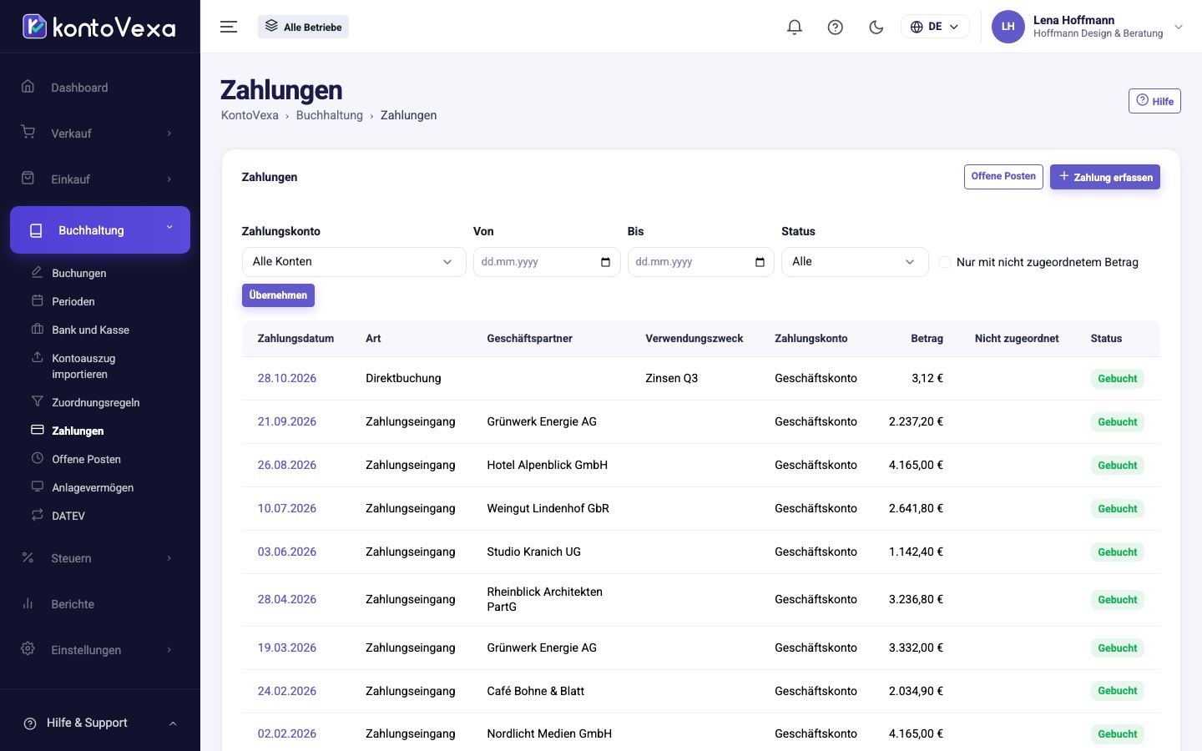Open the Status filter dropdown
Screen dimensions: 1202x751
pyautogui.click(x=855, y=262)
